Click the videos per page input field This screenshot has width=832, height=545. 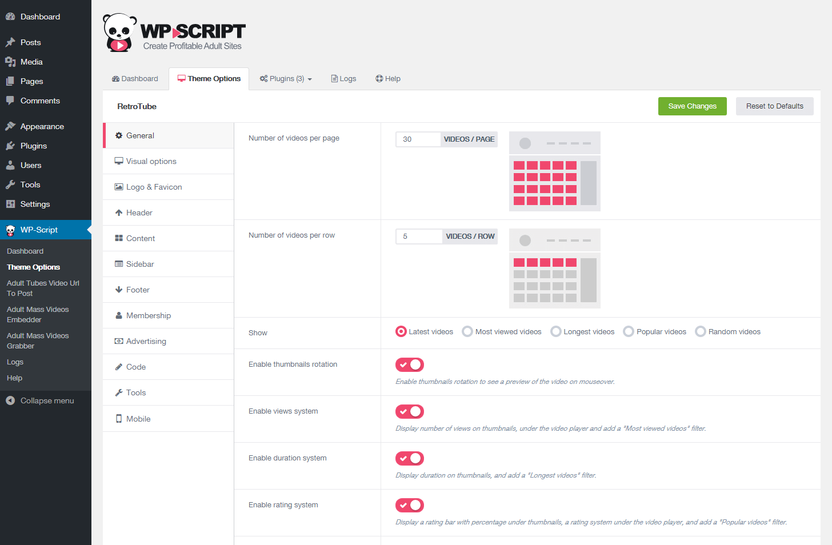pyautogui.click(x=418, y=139)
